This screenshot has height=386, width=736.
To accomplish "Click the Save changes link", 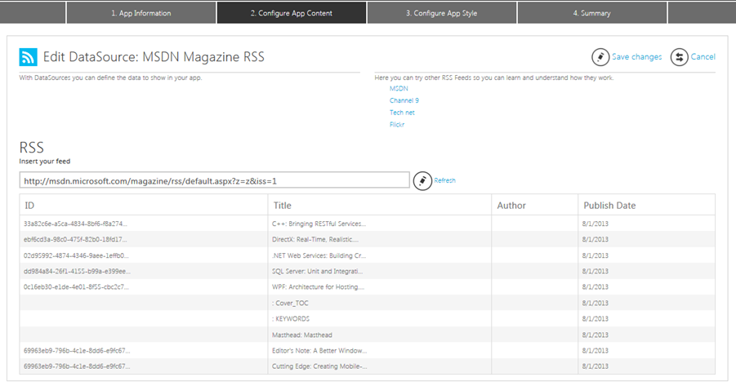I will 636,57.
